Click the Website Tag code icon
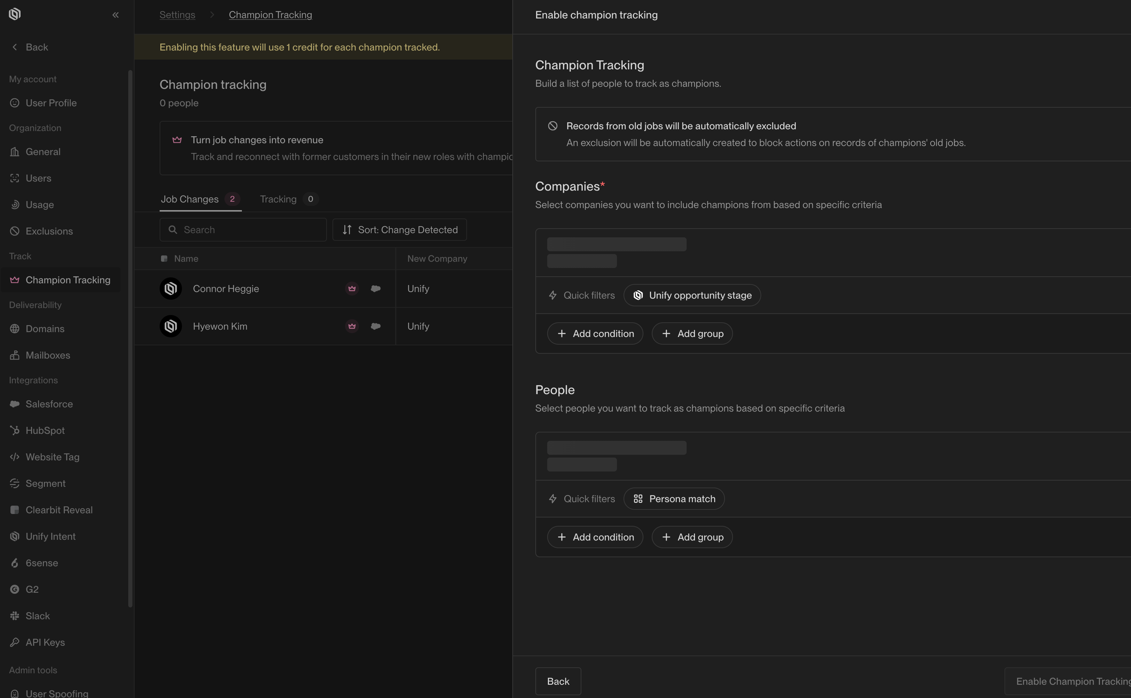The image size is (1131, 698). (x=15, y=457)
